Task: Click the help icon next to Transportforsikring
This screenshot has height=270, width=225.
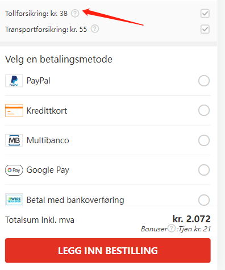Action: [95, 29]
